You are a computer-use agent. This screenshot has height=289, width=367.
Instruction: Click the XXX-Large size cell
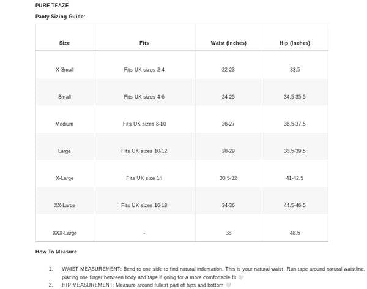coord(64,233)
